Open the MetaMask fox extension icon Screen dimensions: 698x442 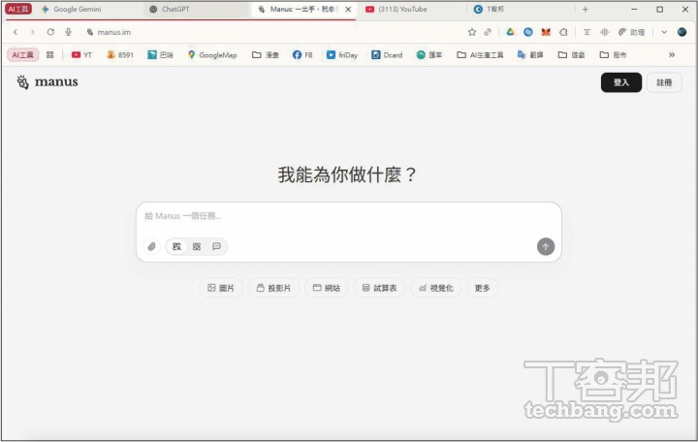(x=546, y=32)
